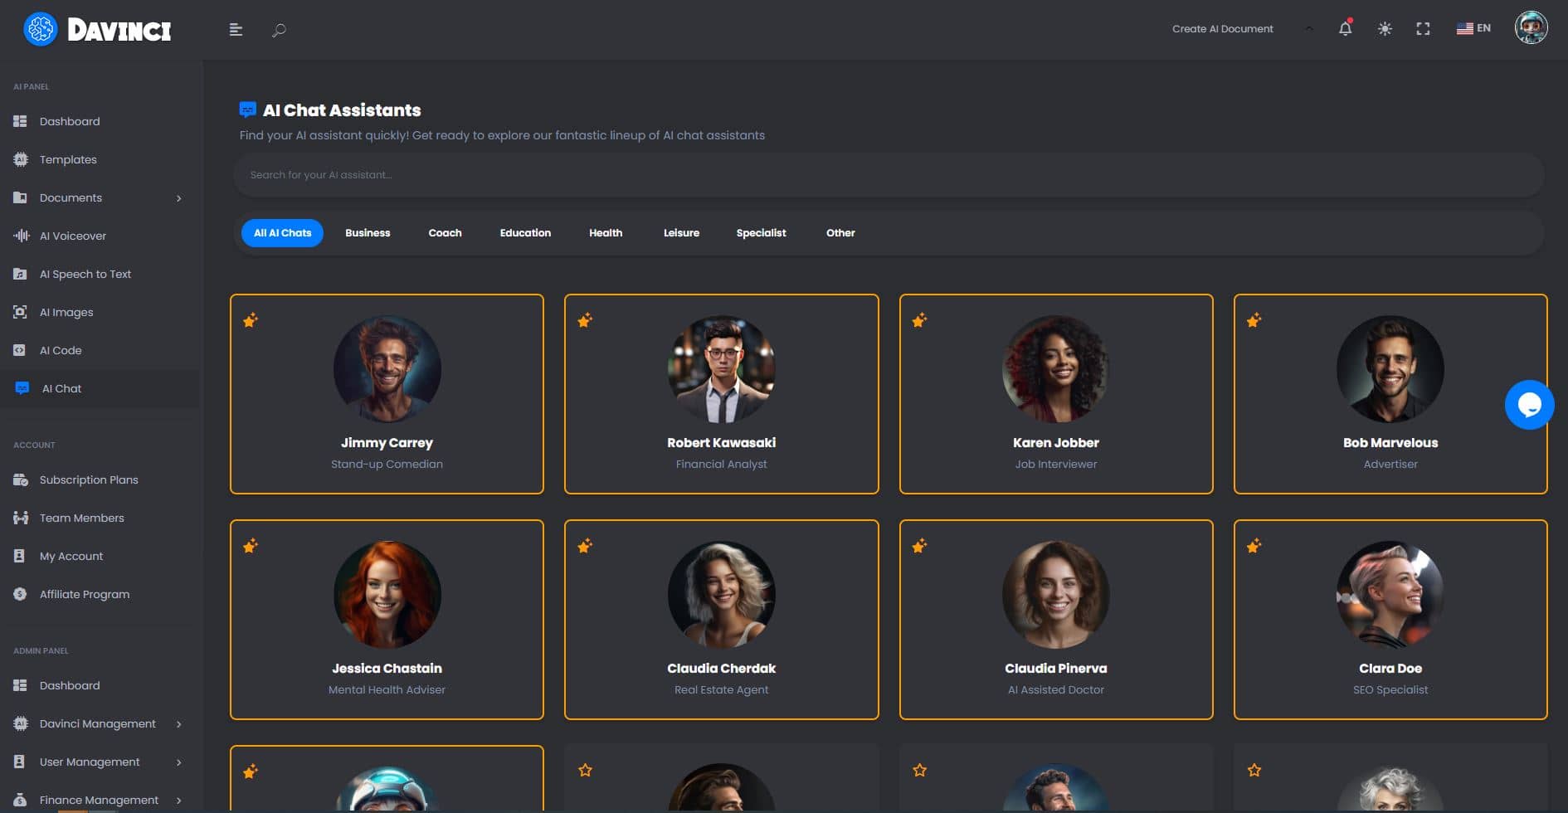Select the AI Chat sidebar item
The width and height of the screenshot is (1568, 813).
[x=100, y=388]
